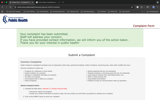Click 'Noise Complaints' list item
This screenshot has height=100, width=160.
point(31,81)
